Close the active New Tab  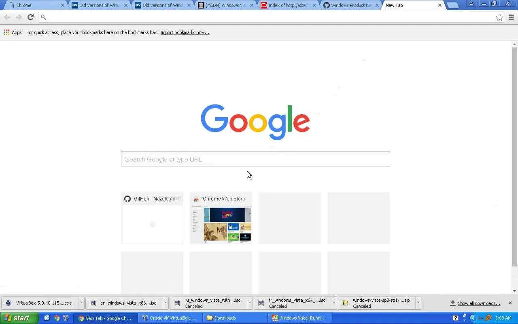click(440, 5)
